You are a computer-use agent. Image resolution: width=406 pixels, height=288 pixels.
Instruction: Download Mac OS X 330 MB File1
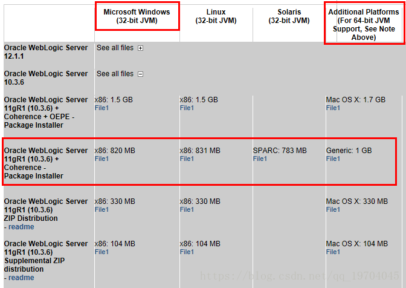[333, 209]
